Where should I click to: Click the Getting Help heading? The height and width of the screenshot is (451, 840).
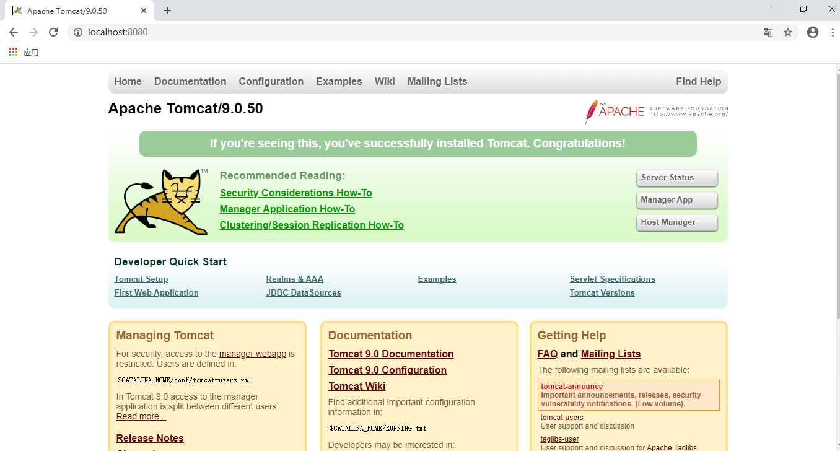572,335
